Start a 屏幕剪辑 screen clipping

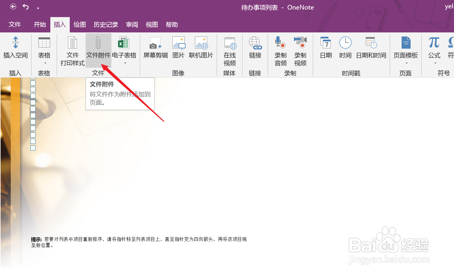click(156, 48)
